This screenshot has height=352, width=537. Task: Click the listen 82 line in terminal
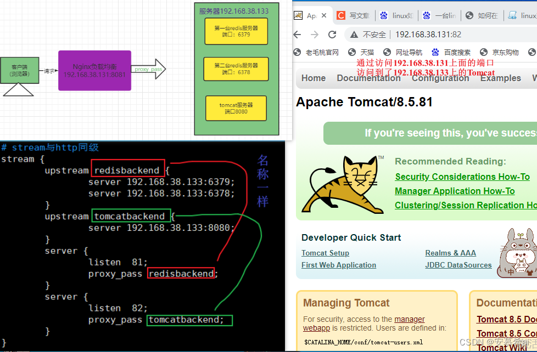click(118, 308)
